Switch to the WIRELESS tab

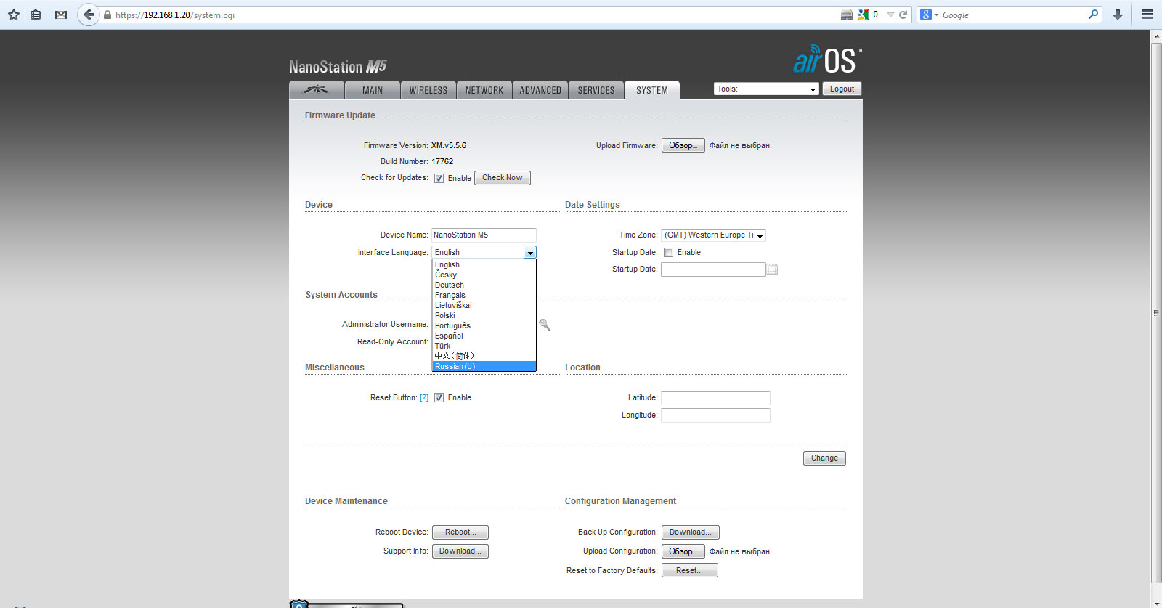point(428,90)
